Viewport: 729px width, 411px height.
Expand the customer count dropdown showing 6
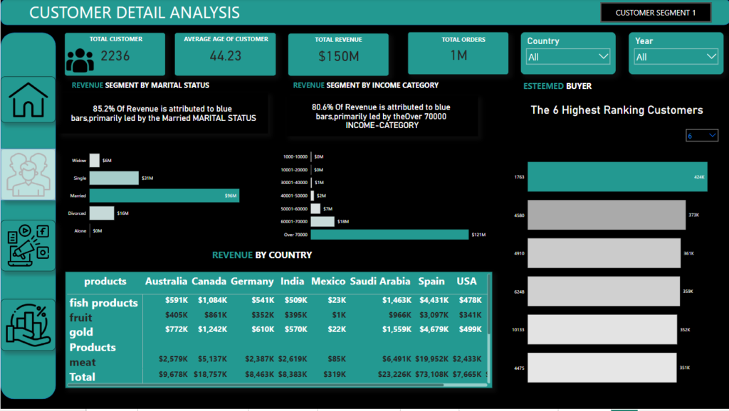coord(702,134)
